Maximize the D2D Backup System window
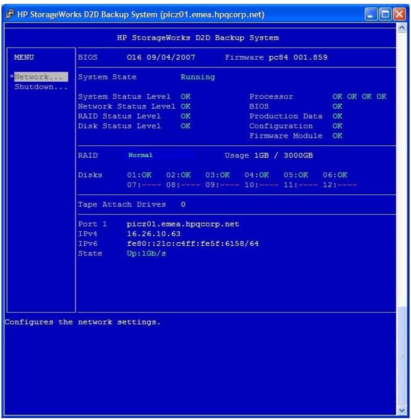The image size is (411, 419). [386, 14]
